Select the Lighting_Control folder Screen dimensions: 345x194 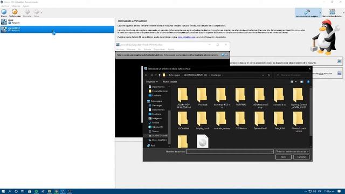coord(299,98)
